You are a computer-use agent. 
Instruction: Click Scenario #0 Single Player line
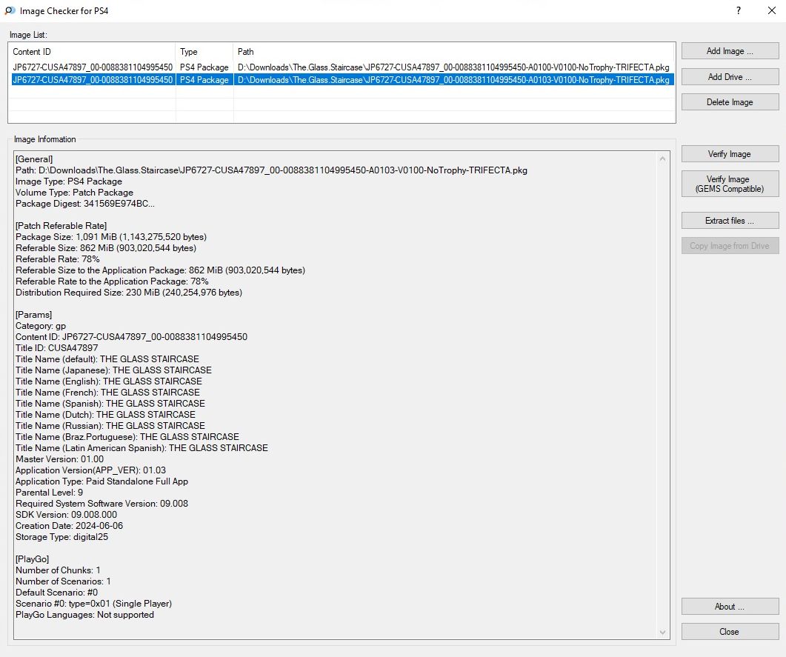pyautogui.click(x=94, y=604)
